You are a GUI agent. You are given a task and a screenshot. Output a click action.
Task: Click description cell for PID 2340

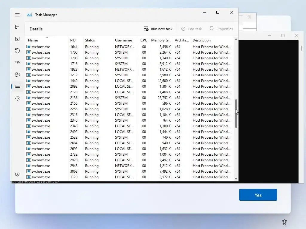coord(212,120)
